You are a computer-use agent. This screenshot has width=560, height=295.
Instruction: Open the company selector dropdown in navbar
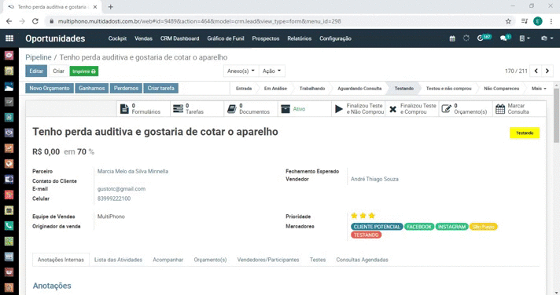tap(525, 38)
